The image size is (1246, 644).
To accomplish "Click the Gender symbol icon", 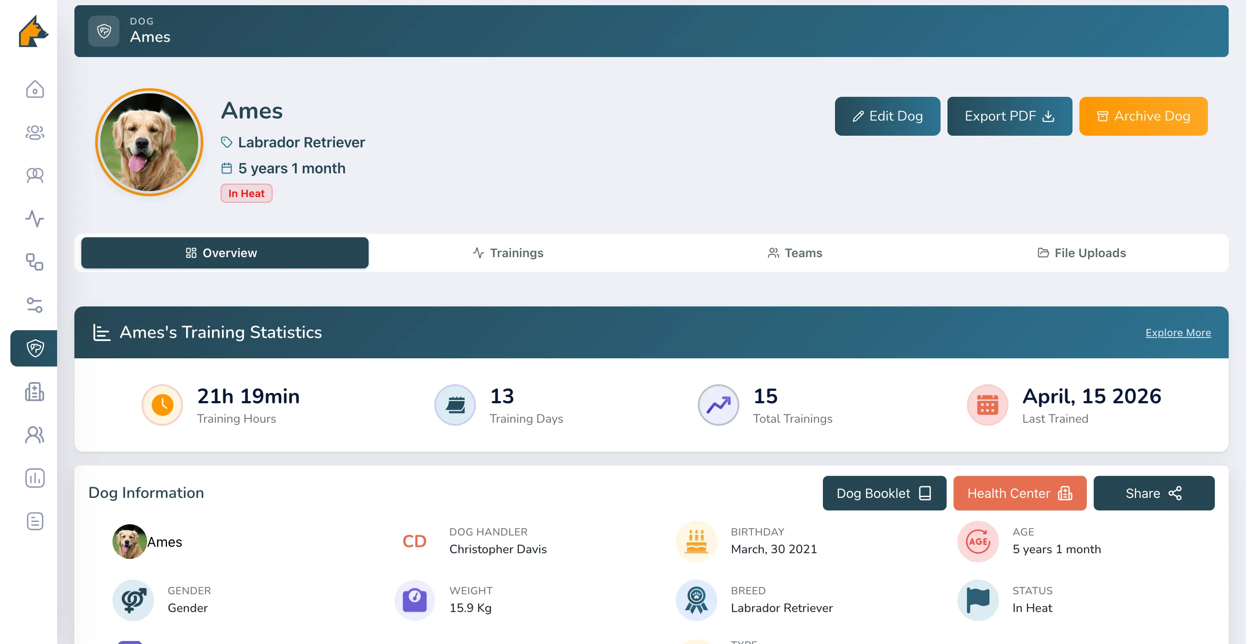I will coord(133,600).
